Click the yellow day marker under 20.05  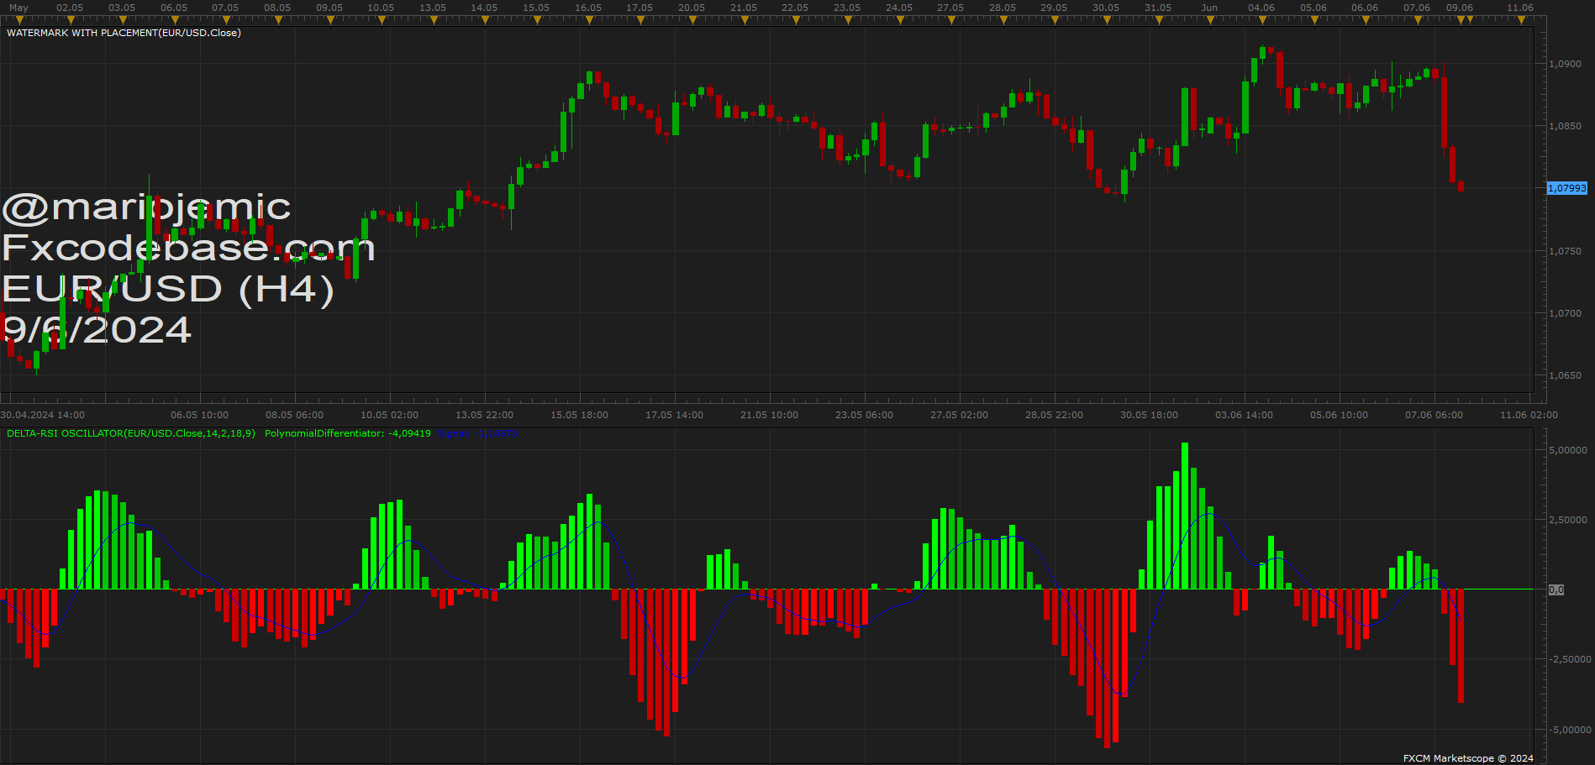pyautogui.click(x=692, y=20)
